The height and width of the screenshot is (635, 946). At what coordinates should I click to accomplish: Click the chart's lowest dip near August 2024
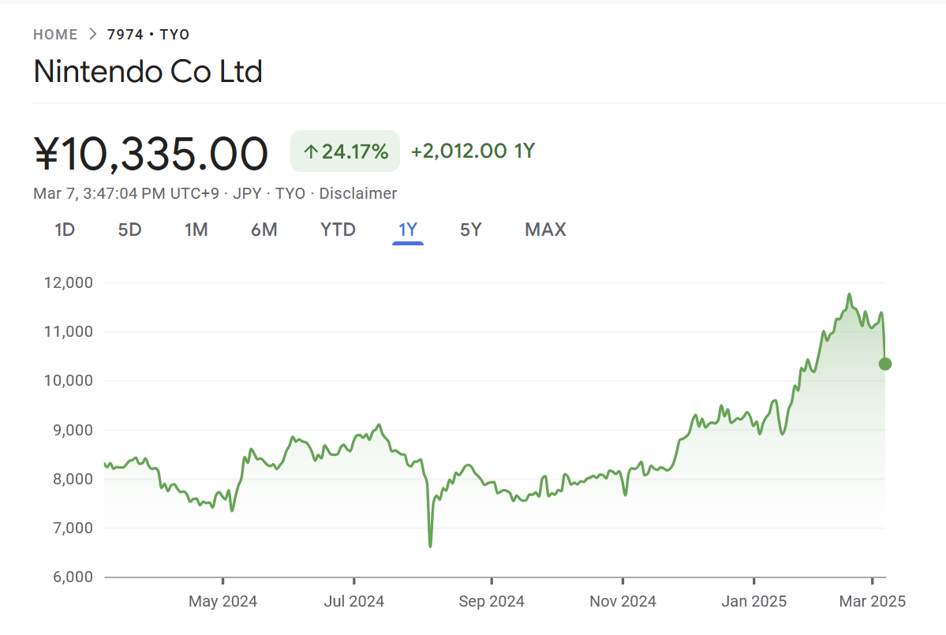(430, 545)
